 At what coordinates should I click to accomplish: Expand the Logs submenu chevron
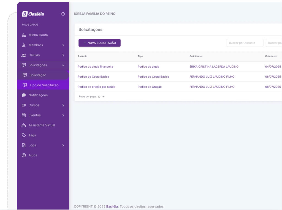point(63,145)
